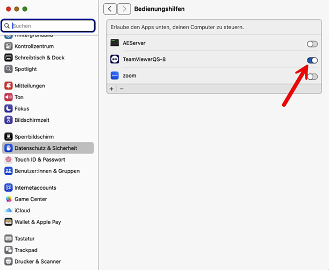Disable the TeamViewerQS-8 toggle switch
The image size is (329, 270).
click(x=312, y=60)
